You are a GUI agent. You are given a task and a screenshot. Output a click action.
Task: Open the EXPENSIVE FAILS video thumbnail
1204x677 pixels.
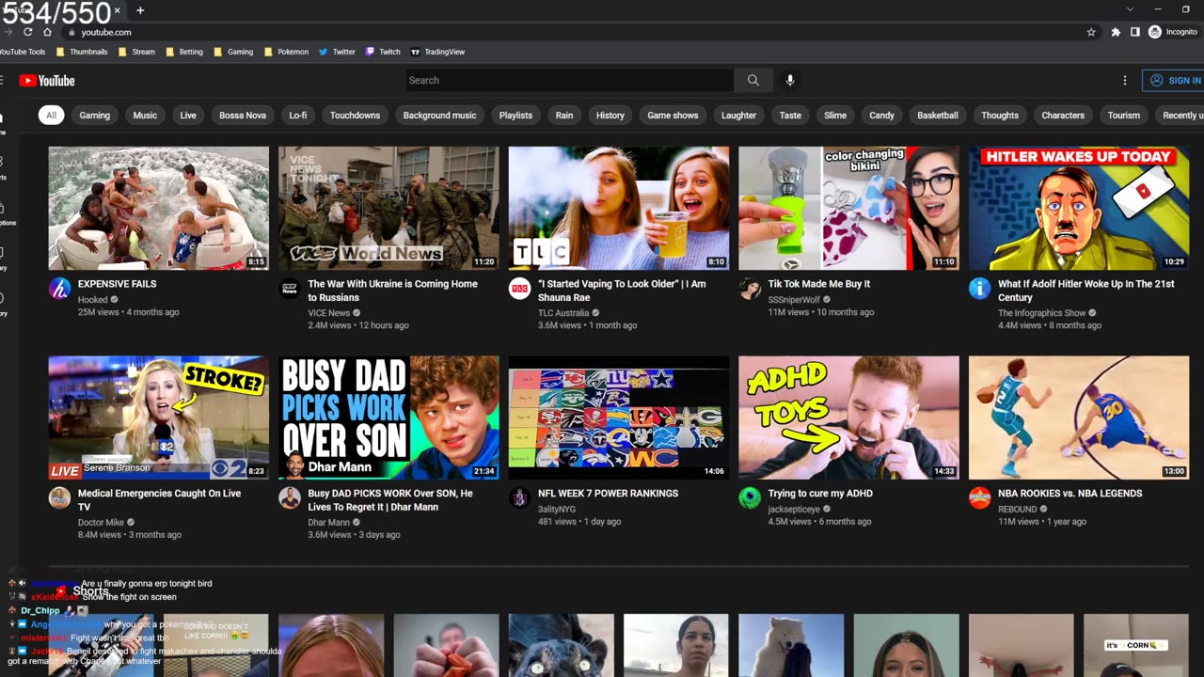[158, 208]
